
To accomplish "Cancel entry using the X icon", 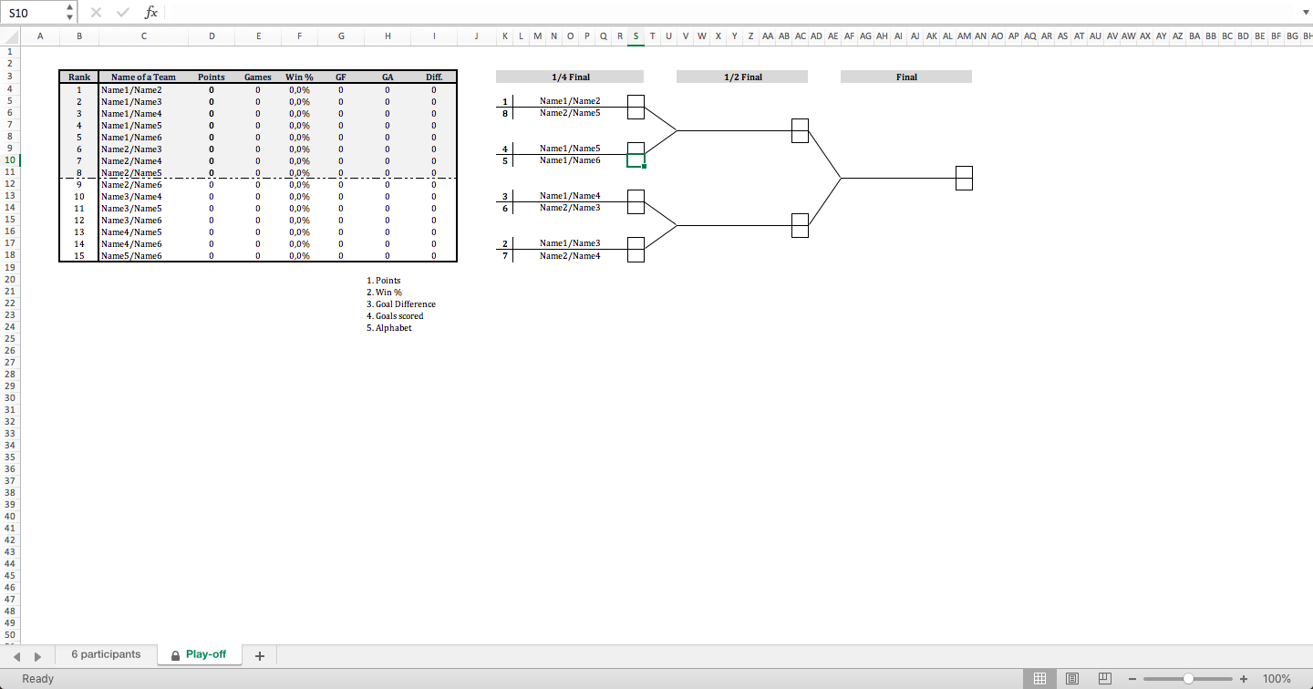I will 95,12.
